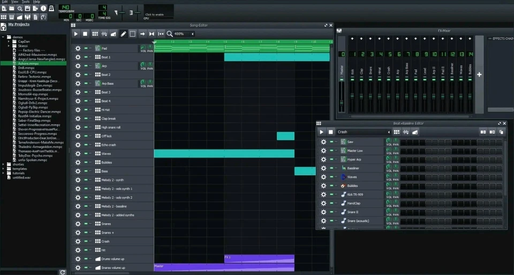
Task: Create a new project with toolbar icon
Action: [4, 8]
